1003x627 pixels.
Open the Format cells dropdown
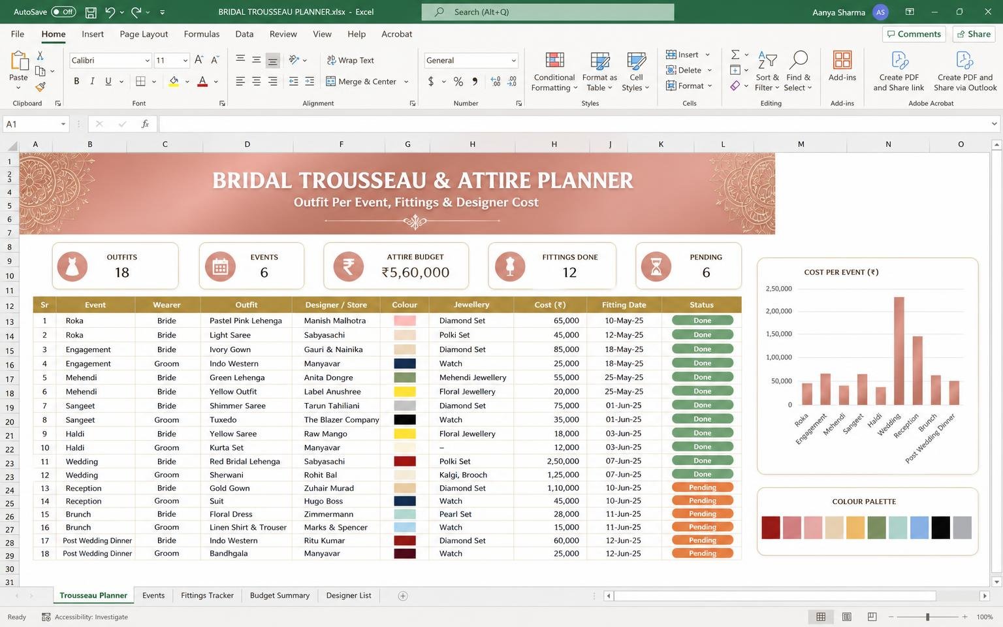point(689,86)
